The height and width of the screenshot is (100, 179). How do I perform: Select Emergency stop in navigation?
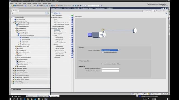pos(58,34)
